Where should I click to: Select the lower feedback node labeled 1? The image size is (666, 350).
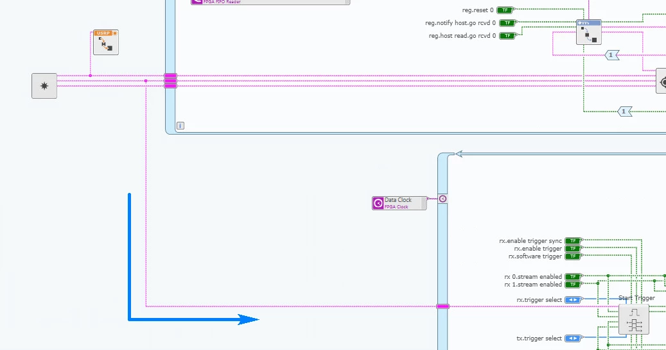click(x=624, y=112)
